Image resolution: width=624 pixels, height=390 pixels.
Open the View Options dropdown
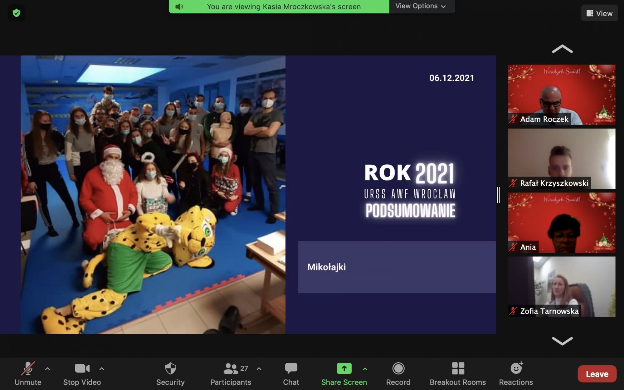[x=420, y=6]
